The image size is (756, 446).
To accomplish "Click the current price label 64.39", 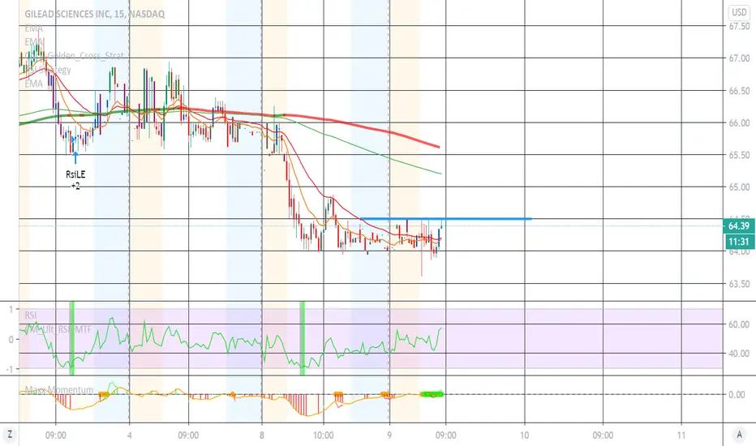I will click(x=739, y=226).
